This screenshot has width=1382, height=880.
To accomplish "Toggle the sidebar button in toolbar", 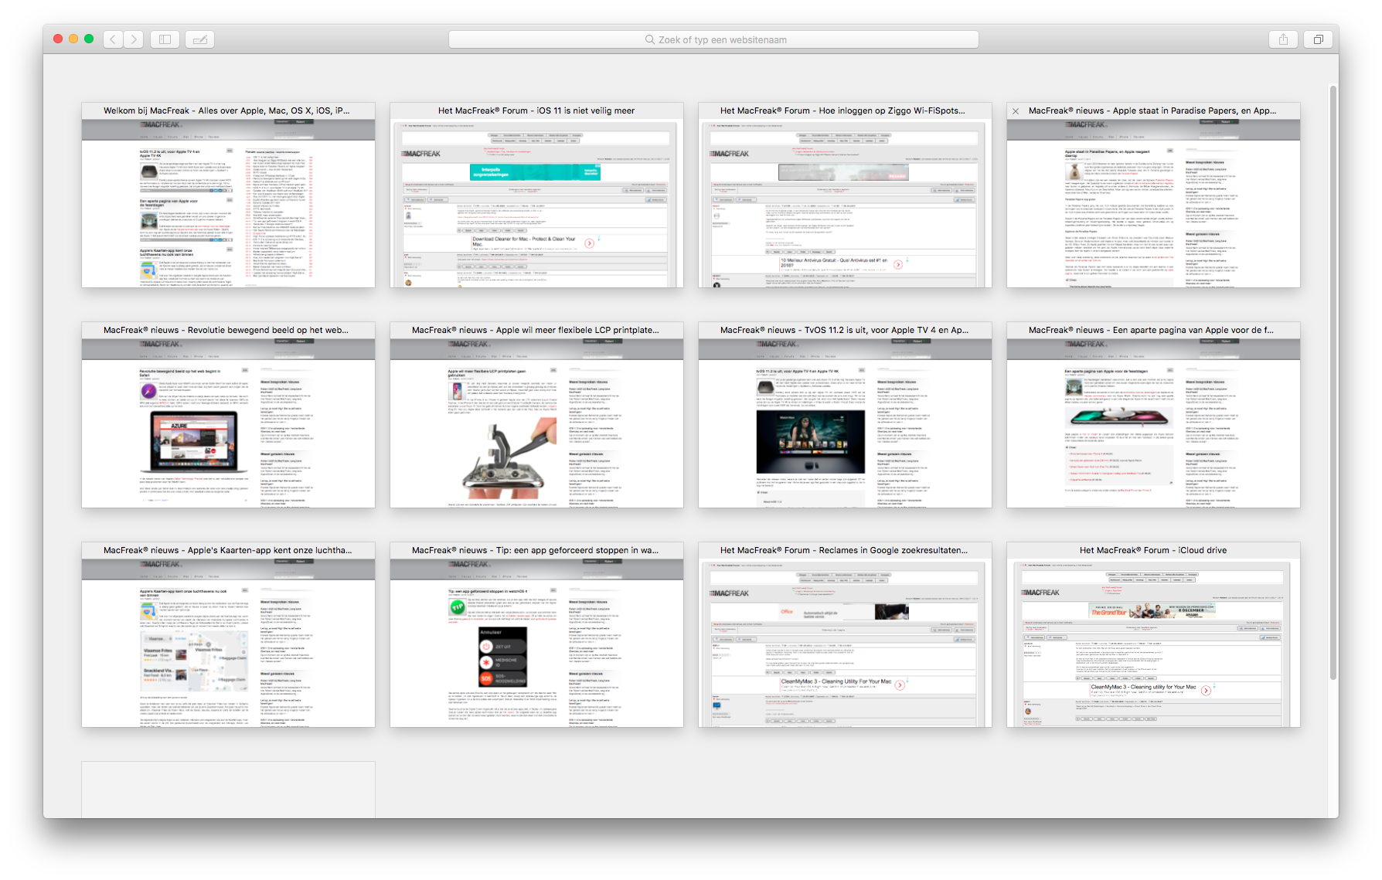I will coord(165,39).
